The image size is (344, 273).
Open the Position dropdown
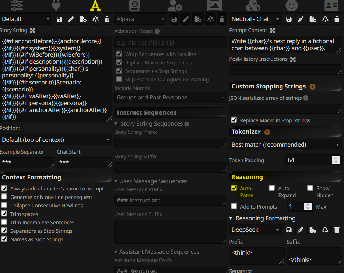pyautogui.click(x=56, y=140)
